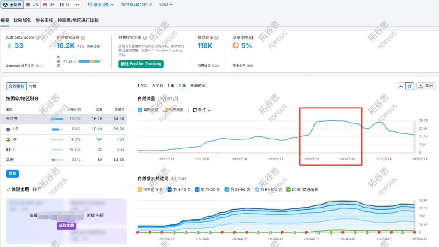Open the 桌面设备 device dropdown

[101, 5]
